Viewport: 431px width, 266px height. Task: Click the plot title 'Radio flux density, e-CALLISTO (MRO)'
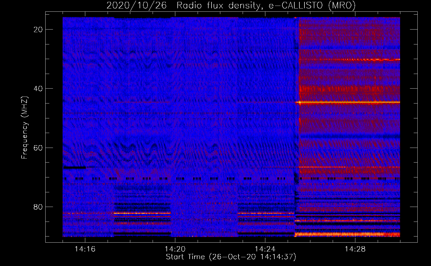click(x=266, y=5)
